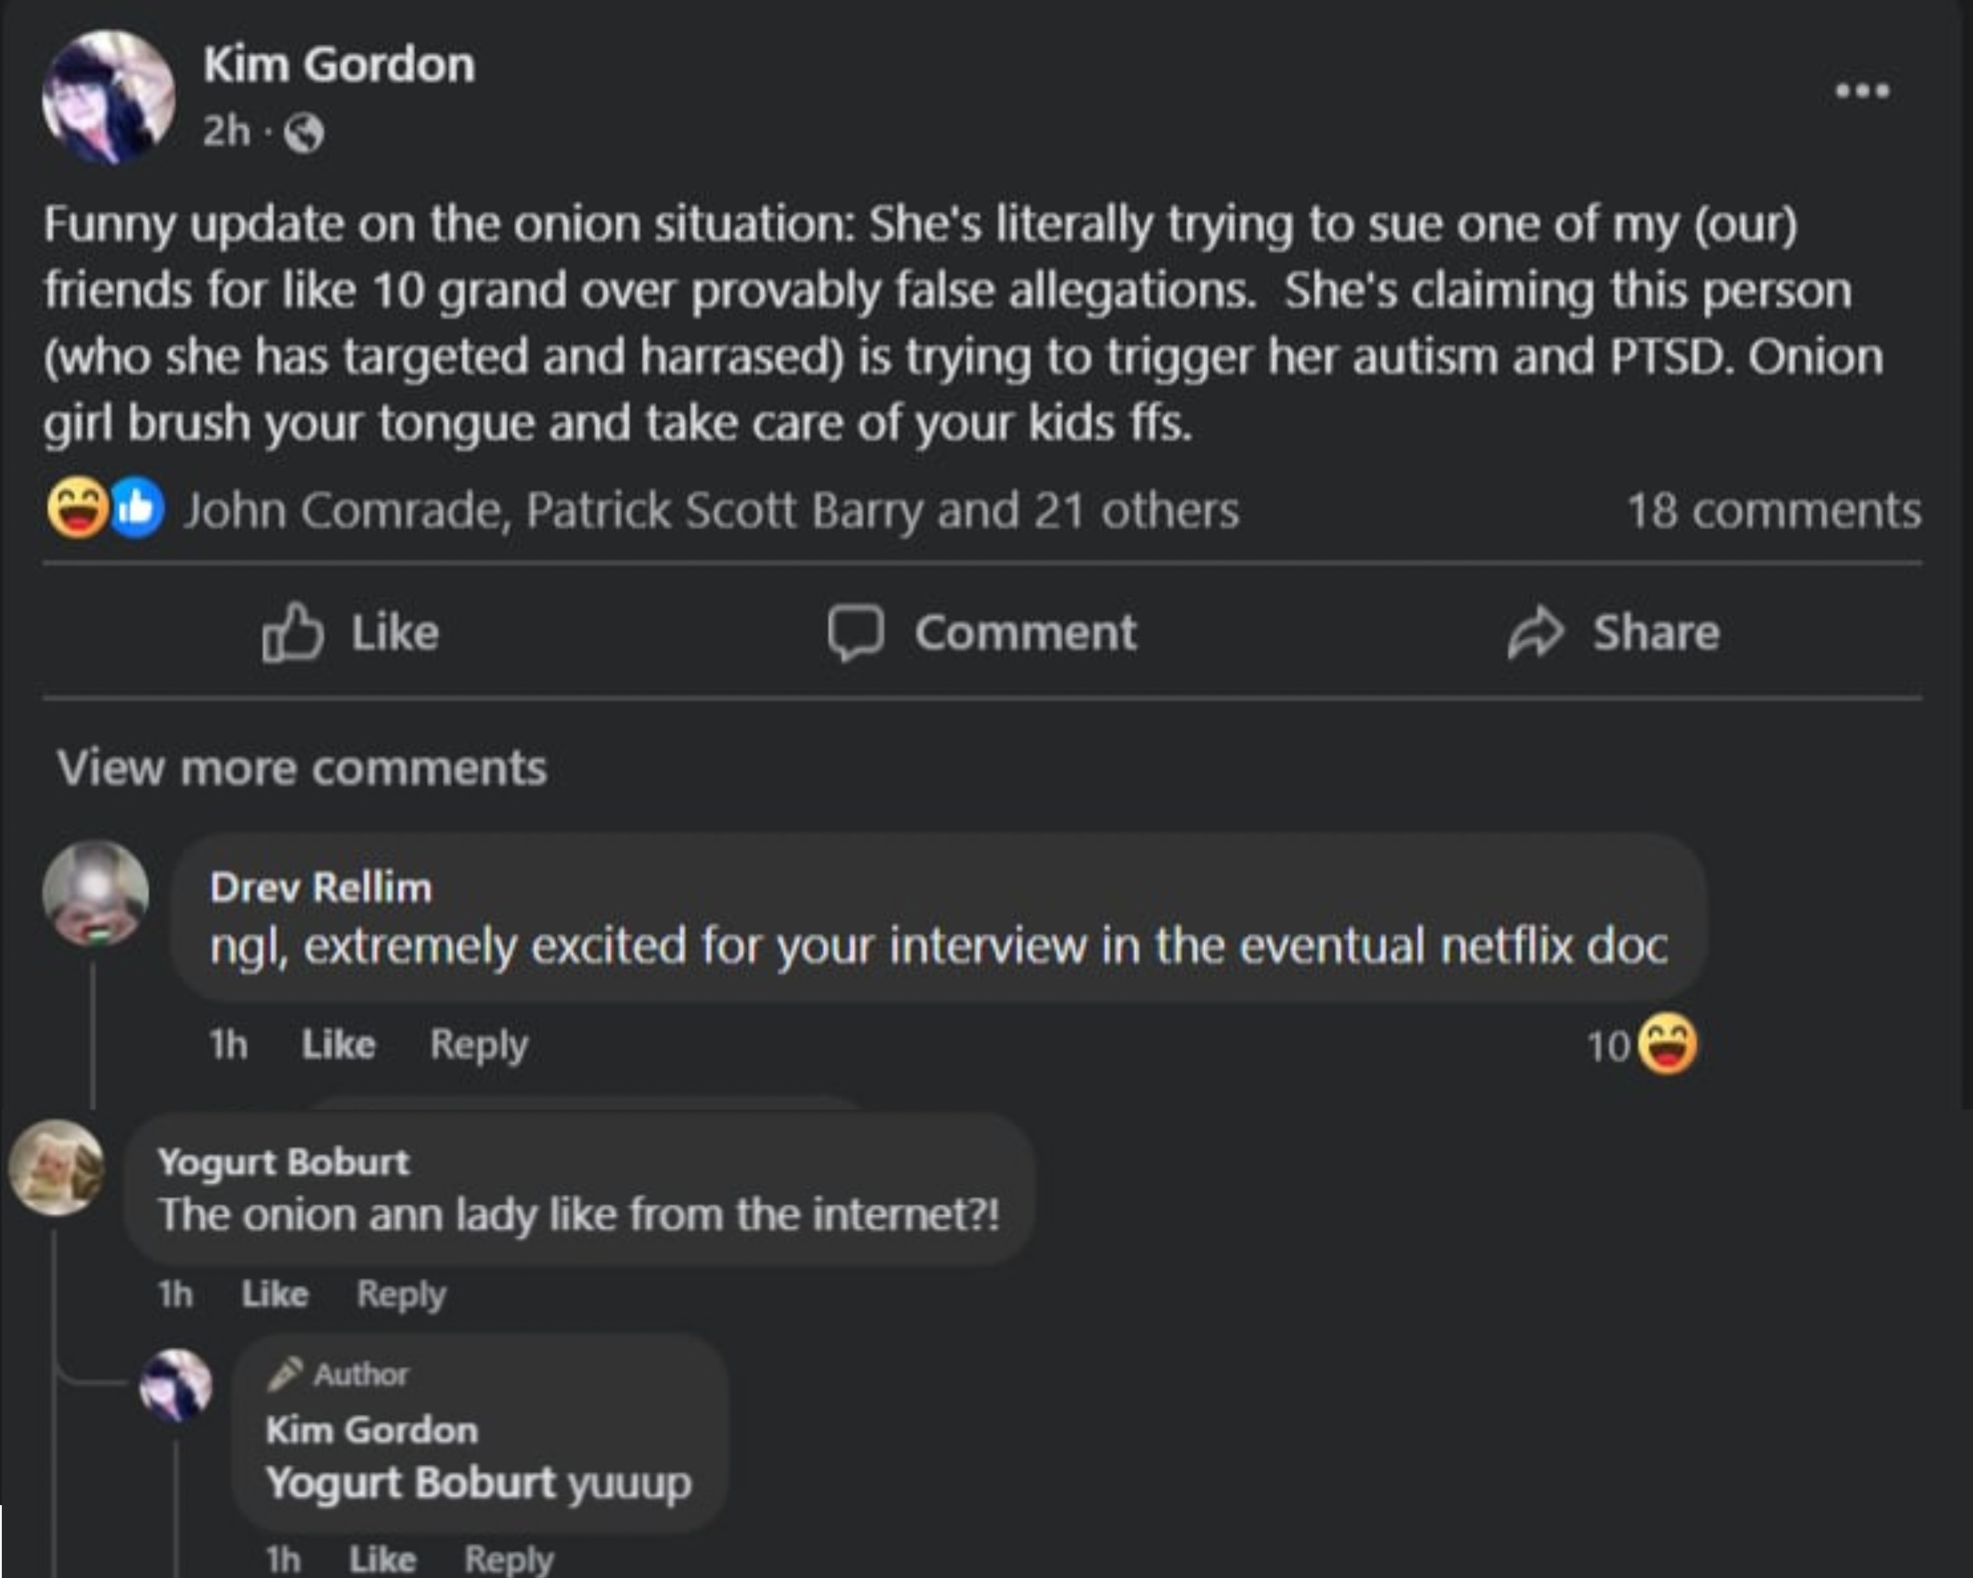Open the three-dot post options menu

click(1862, 91)
